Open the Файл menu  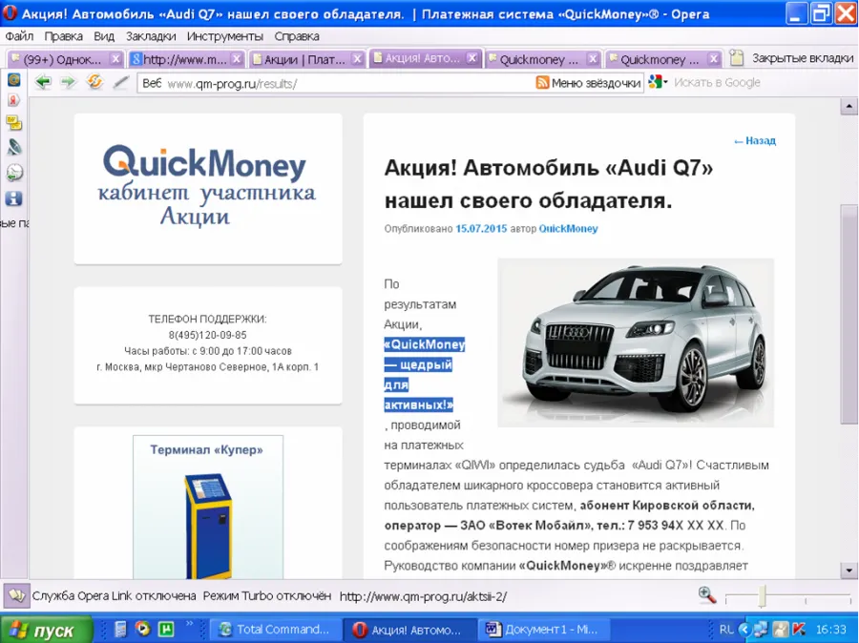(19, 36)
